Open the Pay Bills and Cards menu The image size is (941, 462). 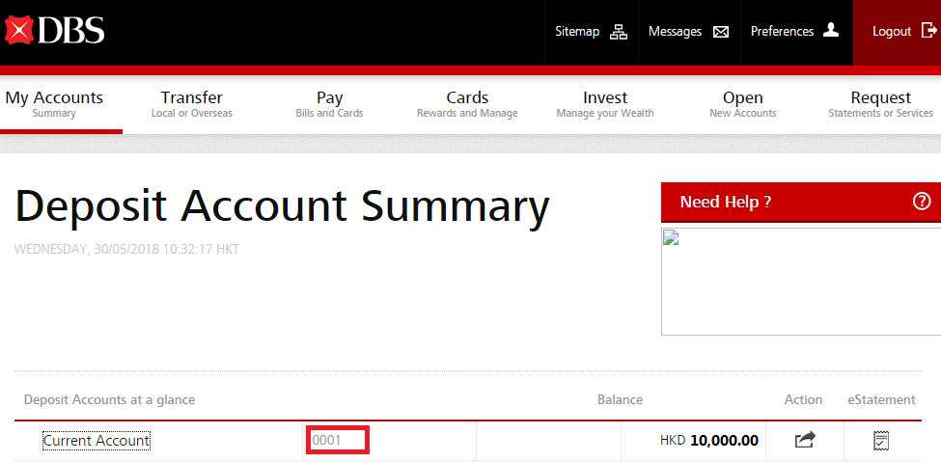[329, 104]
